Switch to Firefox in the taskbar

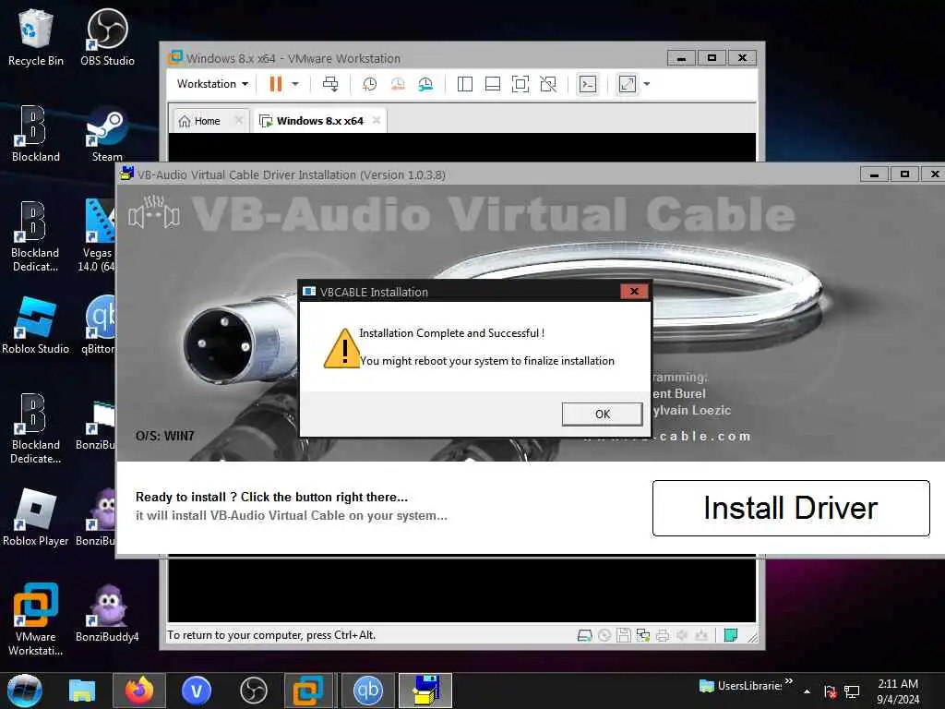[139, 691]
